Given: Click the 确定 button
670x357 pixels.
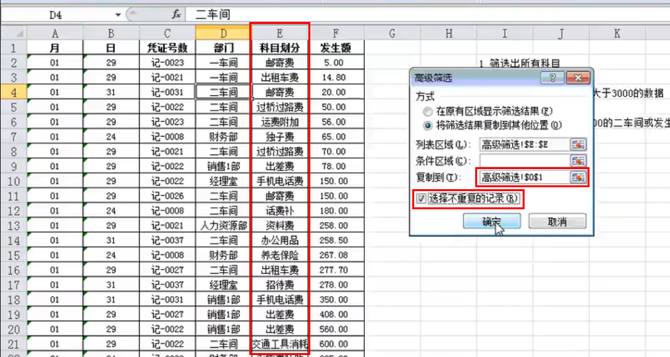Looking at the screenshot, I should click(x=491, y=222).
